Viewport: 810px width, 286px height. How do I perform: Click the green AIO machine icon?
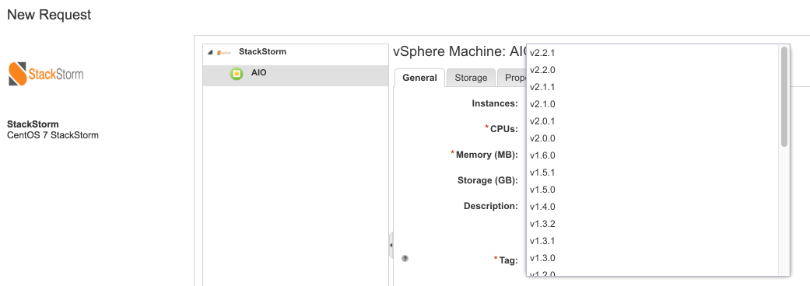tap(236, 74)
